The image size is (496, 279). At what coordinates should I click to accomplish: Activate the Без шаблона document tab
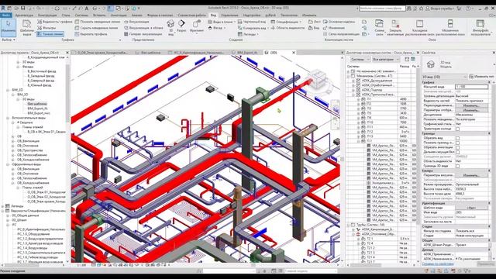pos(150,53)
